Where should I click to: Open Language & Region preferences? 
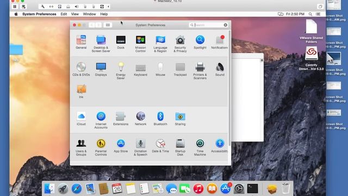[160, 44]
